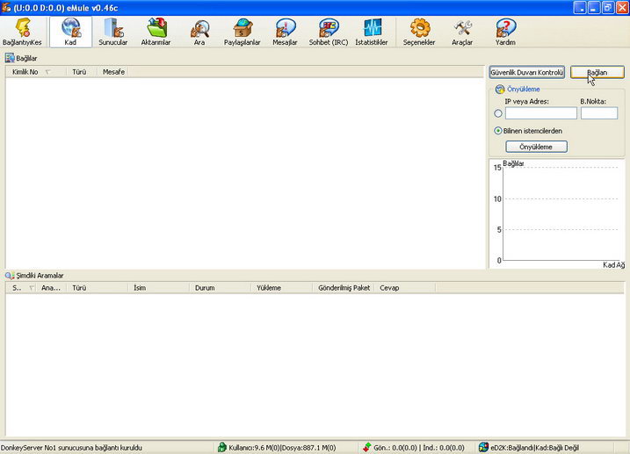Screen dimensions: 630x454
Task: Sort by Ana... column header
Action: 52,288
